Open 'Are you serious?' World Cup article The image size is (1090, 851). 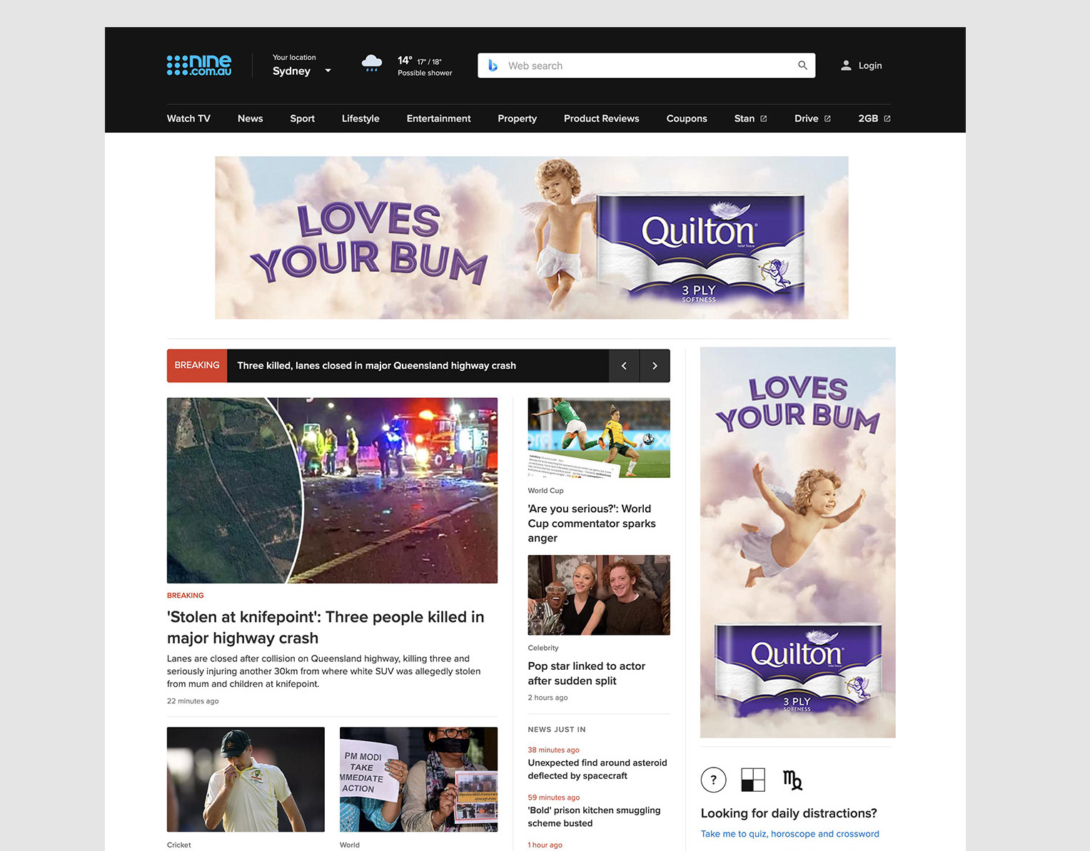click(592, 524)
